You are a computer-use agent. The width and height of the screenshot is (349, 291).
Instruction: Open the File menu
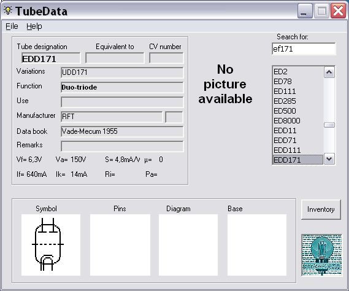click(x=12, y=26)
